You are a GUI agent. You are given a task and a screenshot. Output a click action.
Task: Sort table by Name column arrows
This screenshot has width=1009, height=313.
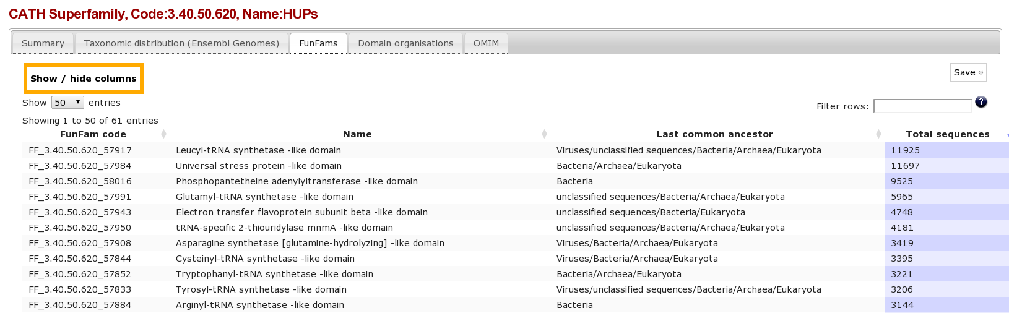[544, 134]
